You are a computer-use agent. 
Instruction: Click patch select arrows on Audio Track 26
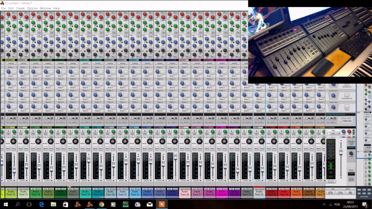(x=182, y=118)
